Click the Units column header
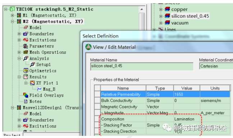 point(215,88)
